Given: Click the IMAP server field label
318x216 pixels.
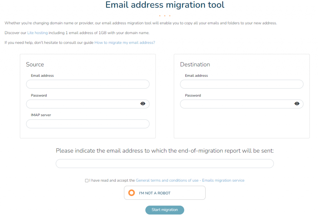Looking at the screenshot, I should pos(41,115).
